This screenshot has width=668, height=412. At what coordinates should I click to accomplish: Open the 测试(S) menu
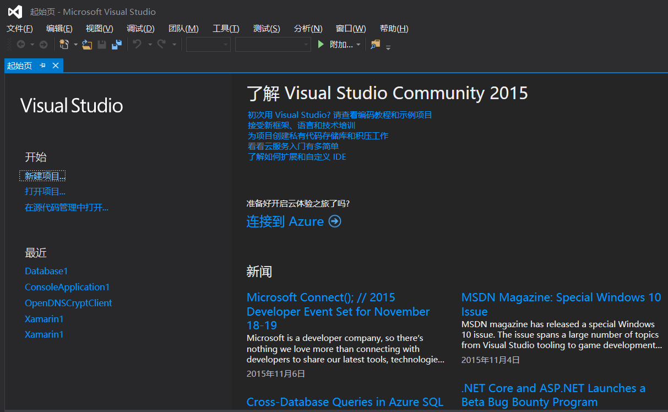click(267, 29)
